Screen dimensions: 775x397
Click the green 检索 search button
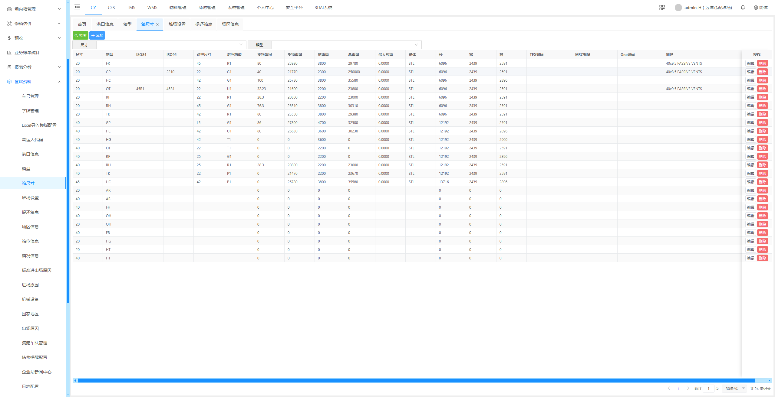(x=81, y=35)
